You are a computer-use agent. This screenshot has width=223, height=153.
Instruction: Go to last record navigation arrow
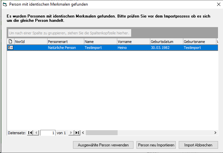tap(77, 133)
